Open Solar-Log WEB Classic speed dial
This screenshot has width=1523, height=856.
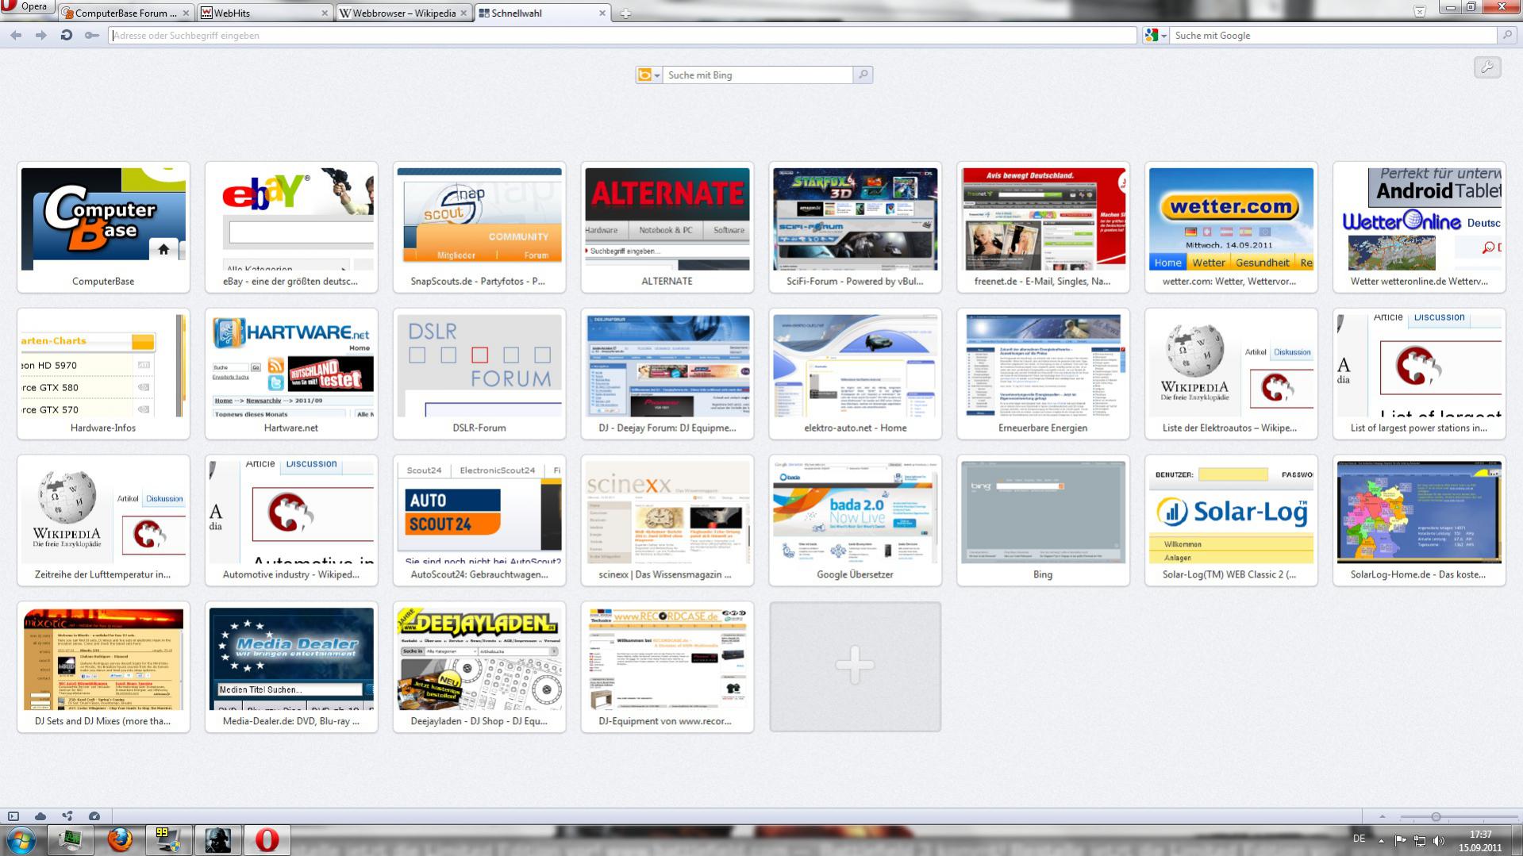(1232, 521)
